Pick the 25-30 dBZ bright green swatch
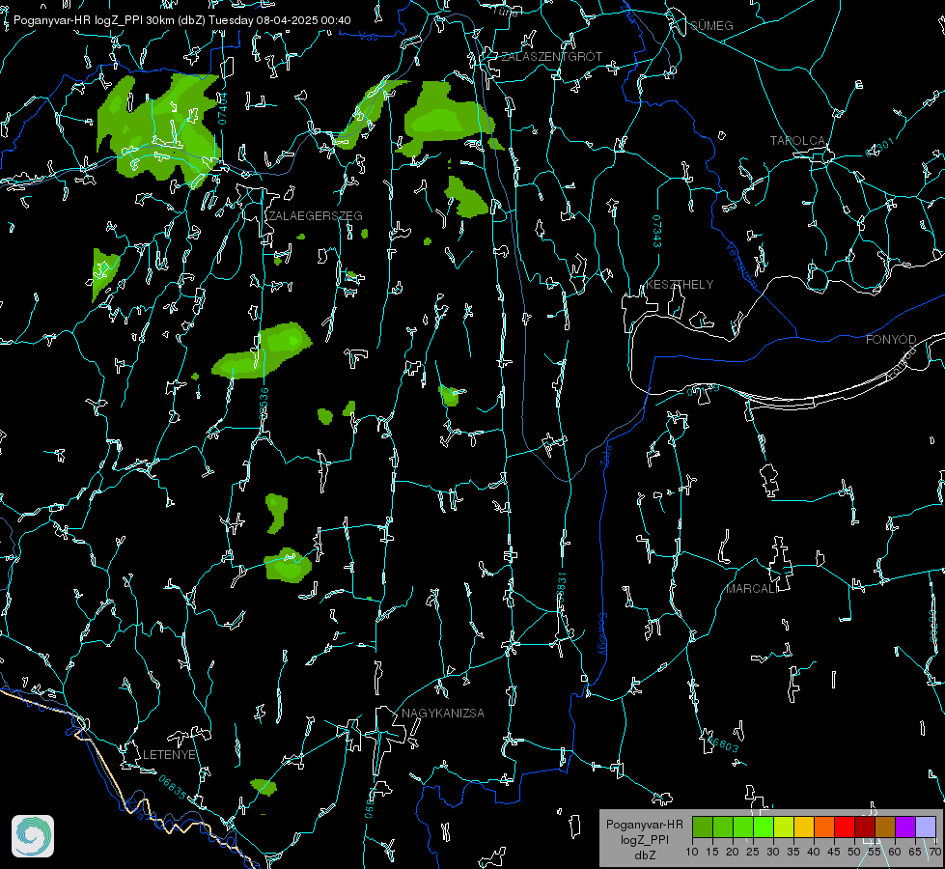This screenshot has width=945, height=869. click(764, 827)
